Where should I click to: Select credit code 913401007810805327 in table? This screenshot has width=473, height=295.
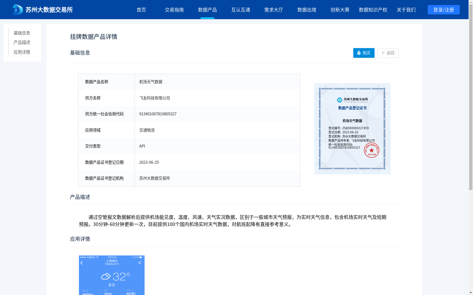pyautogui.click(x=217, y=114)
